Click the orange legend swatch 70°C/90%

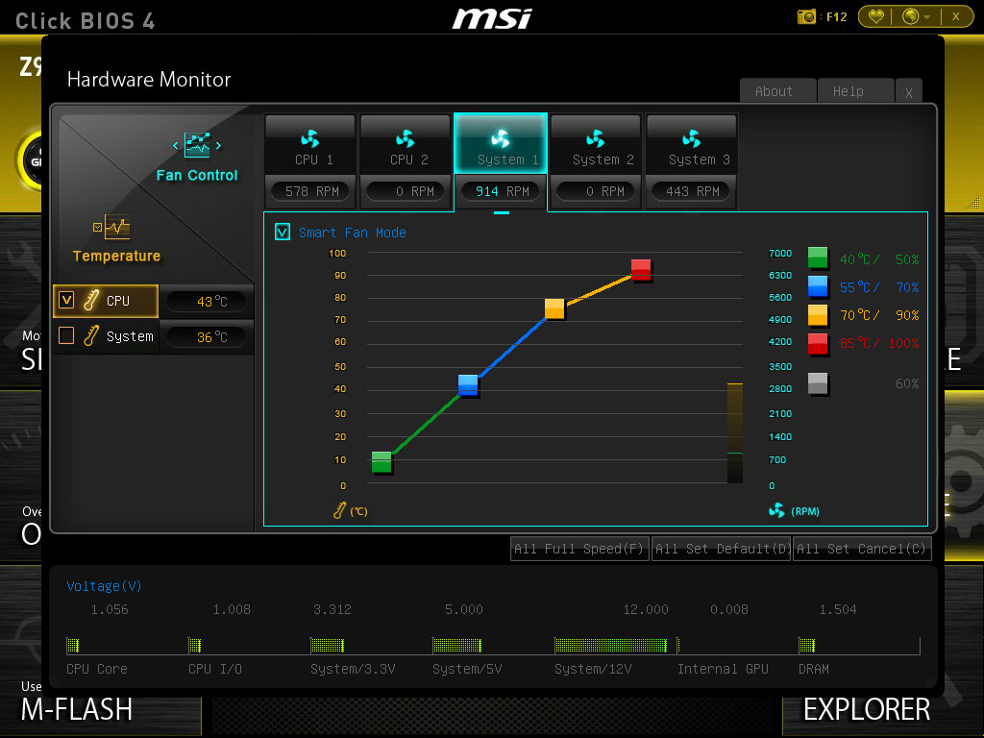coord(818,314)
